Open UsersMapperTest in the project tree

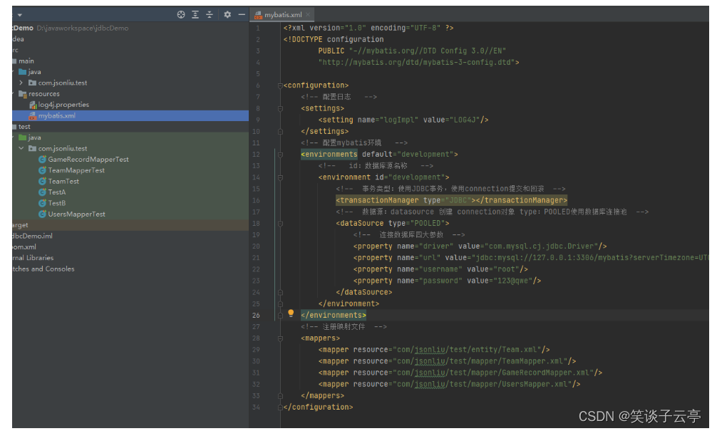76,214
